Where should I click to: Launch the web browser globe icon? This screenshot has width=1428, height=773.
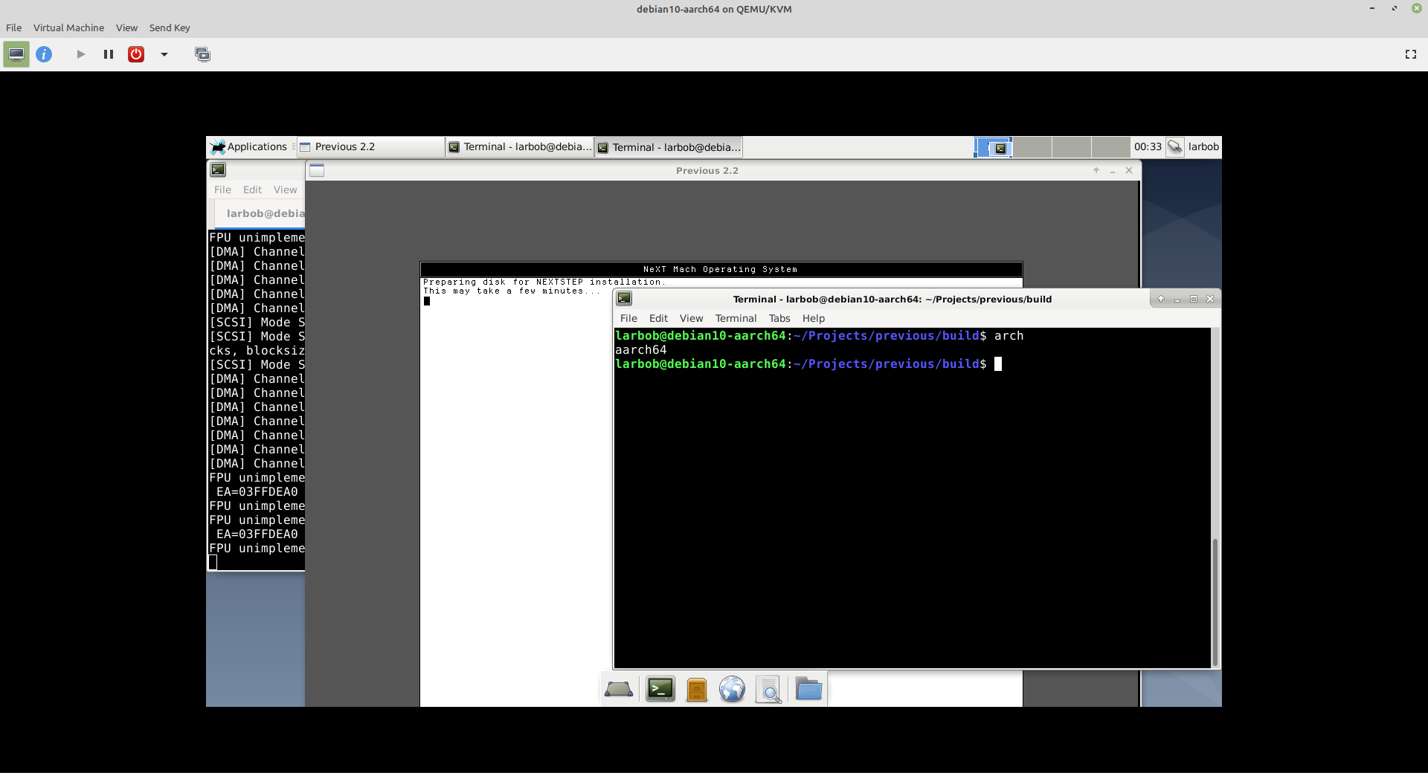coord(732,690)
